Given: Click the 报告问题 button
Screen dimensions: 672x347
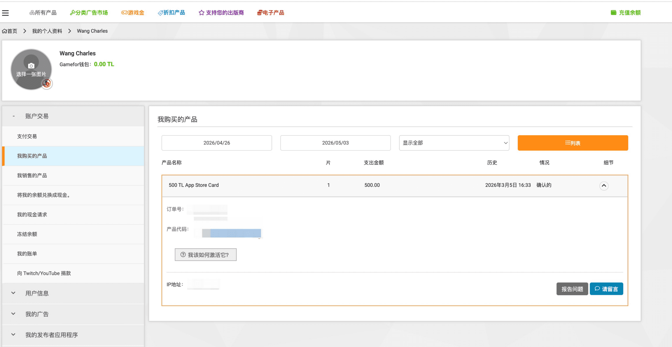Looking at the screenshot, I should coord(572,289).
